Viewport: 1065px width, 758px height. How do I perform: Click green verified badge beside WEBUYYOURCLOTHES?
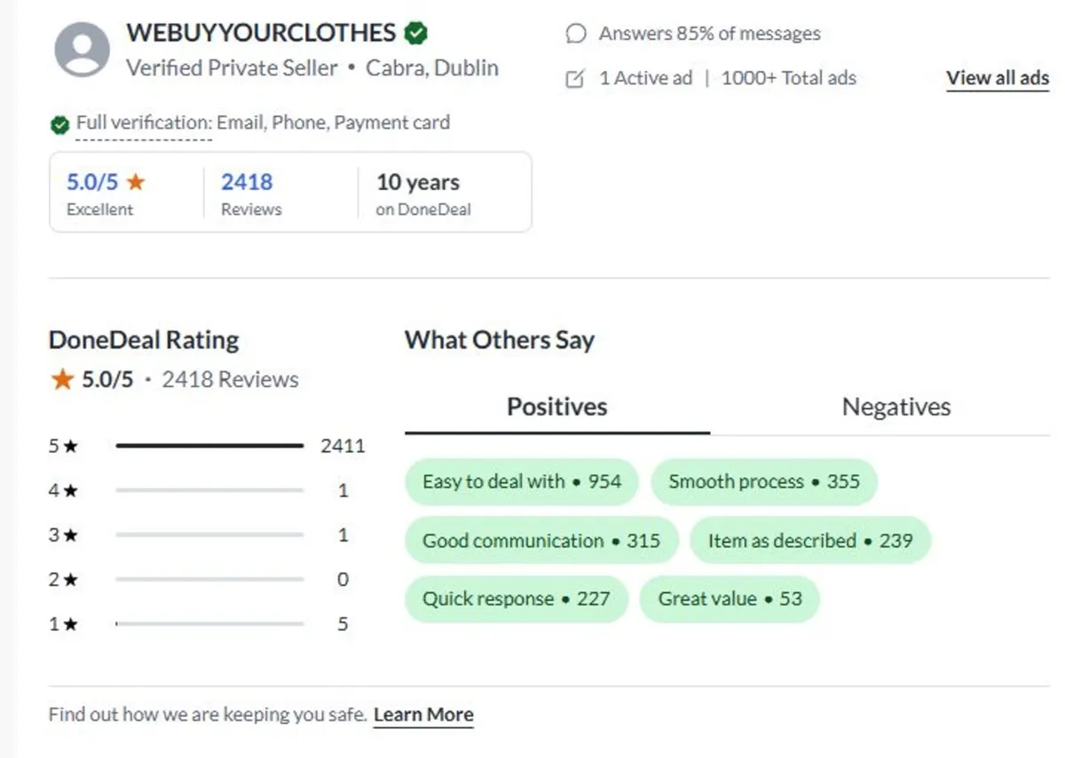coord(415,34)
